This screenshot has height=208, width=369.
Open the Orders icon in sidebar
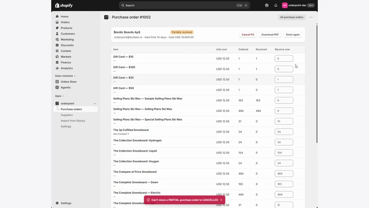(57, 22)
